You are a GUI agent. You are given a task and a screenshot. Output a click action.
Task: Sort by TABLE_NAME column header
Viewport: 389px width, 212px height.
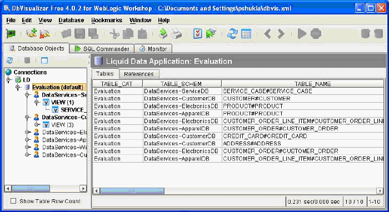[303, 84]
